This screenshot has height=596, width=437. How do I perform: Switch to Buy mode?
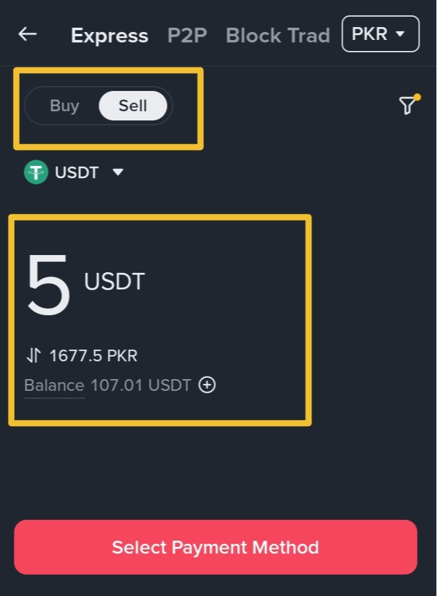(65, 106)
